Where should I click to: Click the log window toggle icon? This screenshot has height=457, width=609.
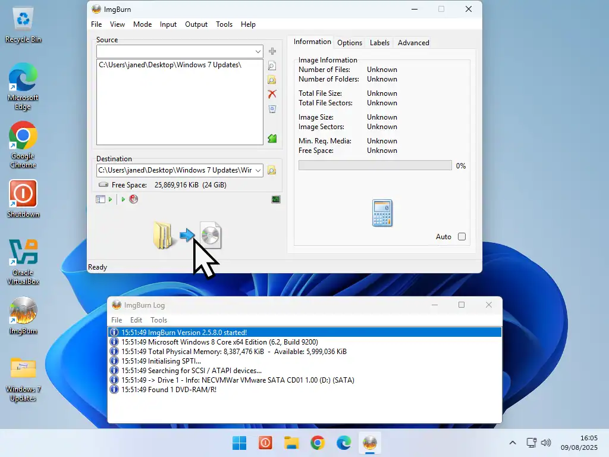coord(276,199)
